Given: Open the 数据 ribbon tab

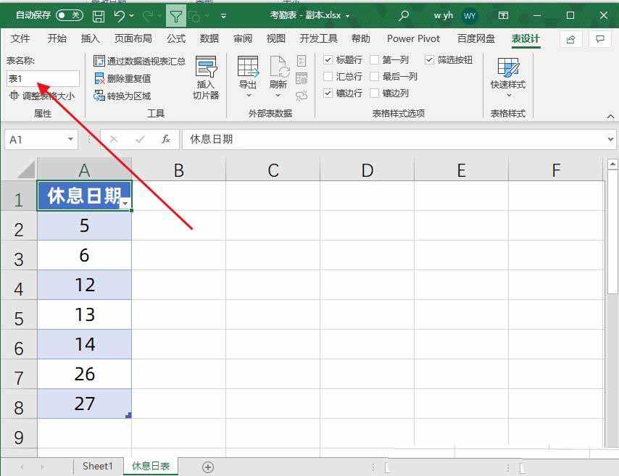Looking at the screenshot, I should 209,39.
